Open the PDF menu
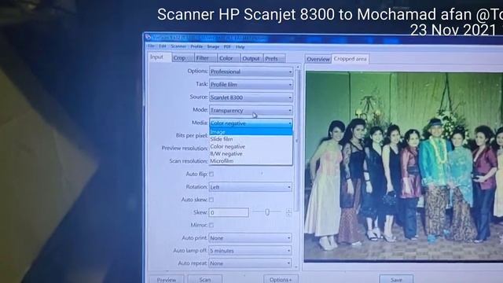503x283 pixels. 227,47
